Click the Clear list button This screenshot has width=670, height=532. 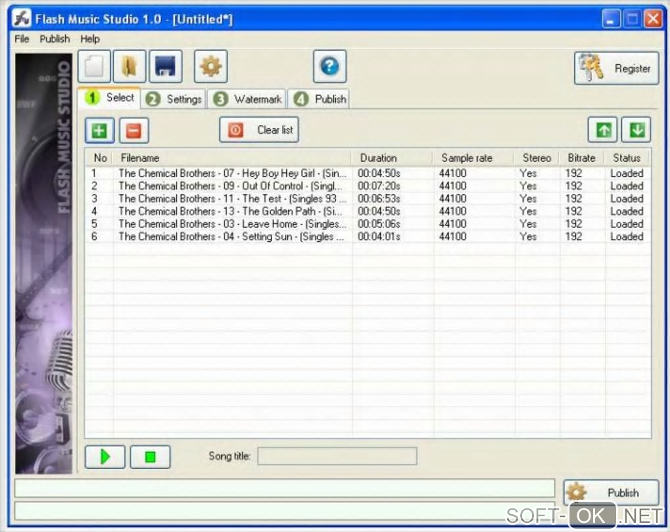tap(259, 129)
